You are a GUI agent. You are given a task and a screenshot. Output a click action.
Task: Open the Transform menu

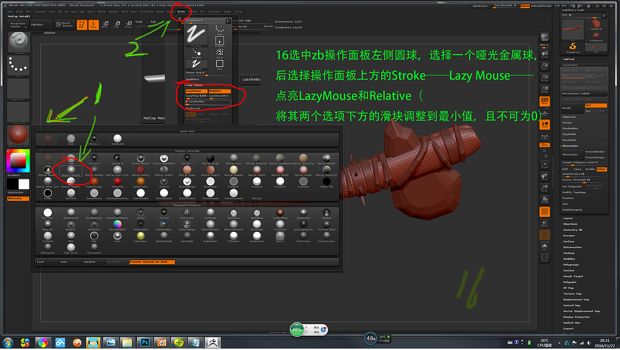[x=214, y=11]
